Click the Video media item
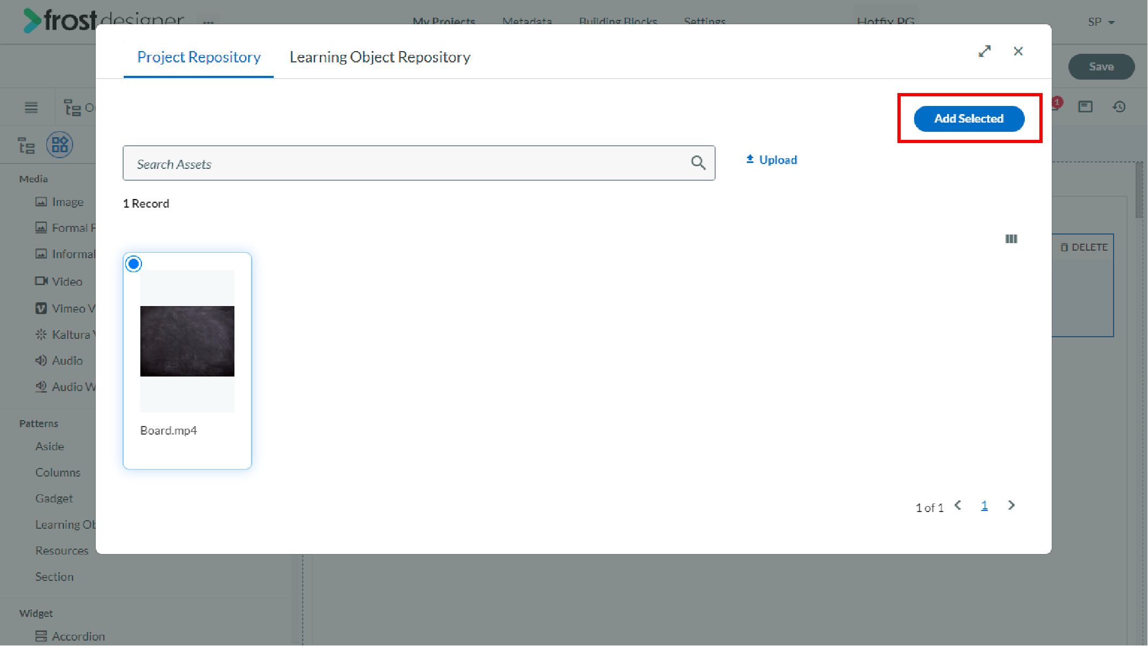 [x=59, y=281]
